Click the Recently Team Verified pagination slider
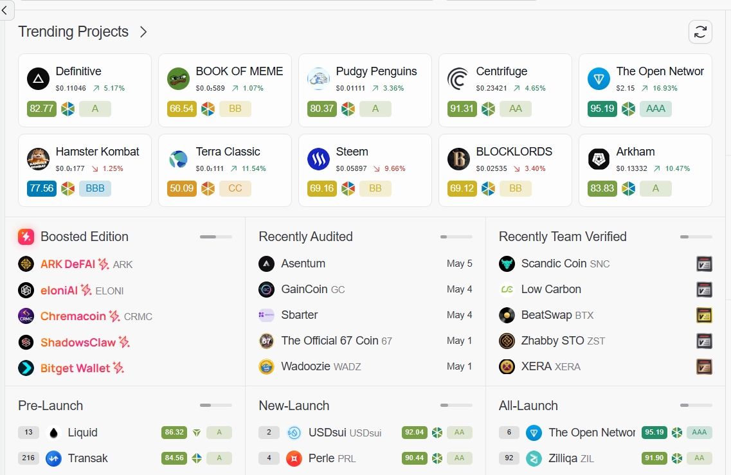 coord(696,237)
